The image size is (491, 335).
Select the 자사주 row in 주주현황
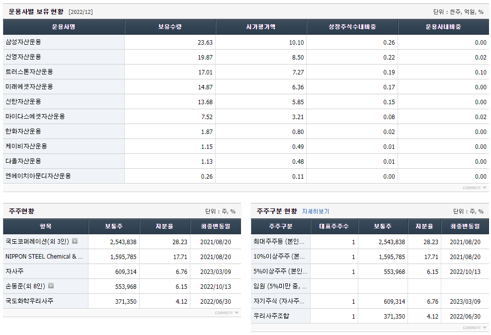(14, 271)
